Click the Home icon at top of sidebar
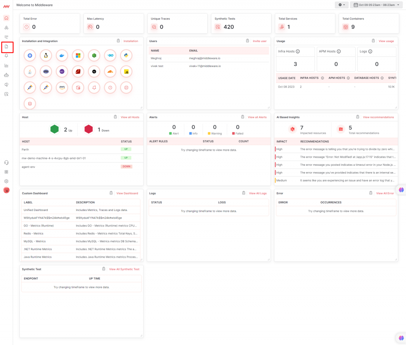This screenshot has height=345, width=406. (6, 18)
